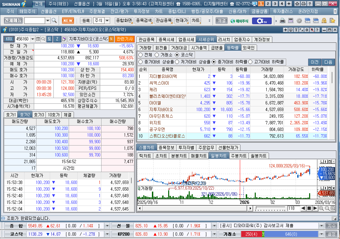340x239 pixels.
Task: Open the 종목정보 tab
Action: pos(166,148)
